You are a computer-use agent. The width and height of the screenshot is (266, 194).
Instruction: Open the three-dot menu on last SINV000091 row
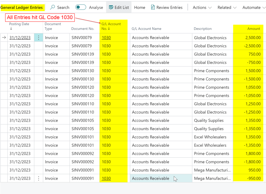(39, 178)
